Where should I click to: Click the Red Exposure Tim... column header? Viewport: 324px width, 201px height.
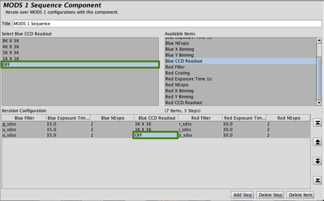click(245, 118)
